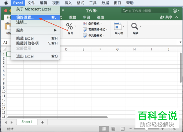
Task: Click the Name Box showing A1
Action: coord(5,43)
